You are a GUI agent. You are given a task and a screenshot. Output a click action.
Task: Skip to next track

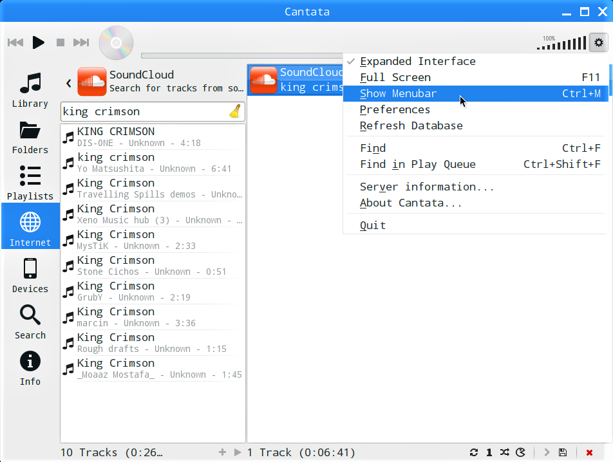(x=81, y=42)
